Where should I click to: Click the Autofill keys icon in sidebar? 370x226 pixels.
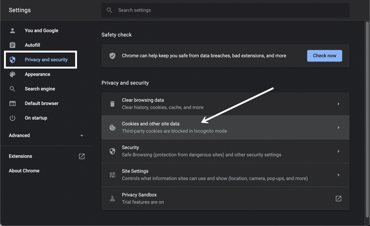(x=12, y=45)
